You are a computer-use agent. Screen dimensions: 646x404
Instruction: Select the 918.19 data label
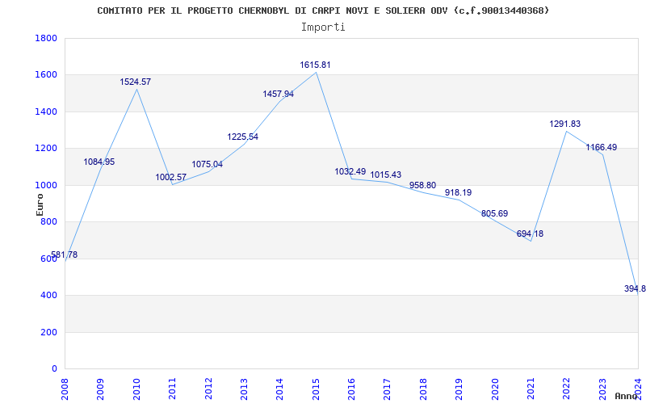(459, 192)
